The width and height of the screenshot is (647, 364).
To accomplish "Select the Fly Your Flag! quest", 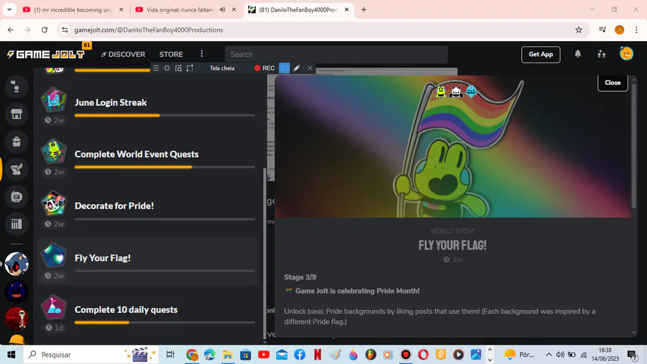I will pos(147,262).
